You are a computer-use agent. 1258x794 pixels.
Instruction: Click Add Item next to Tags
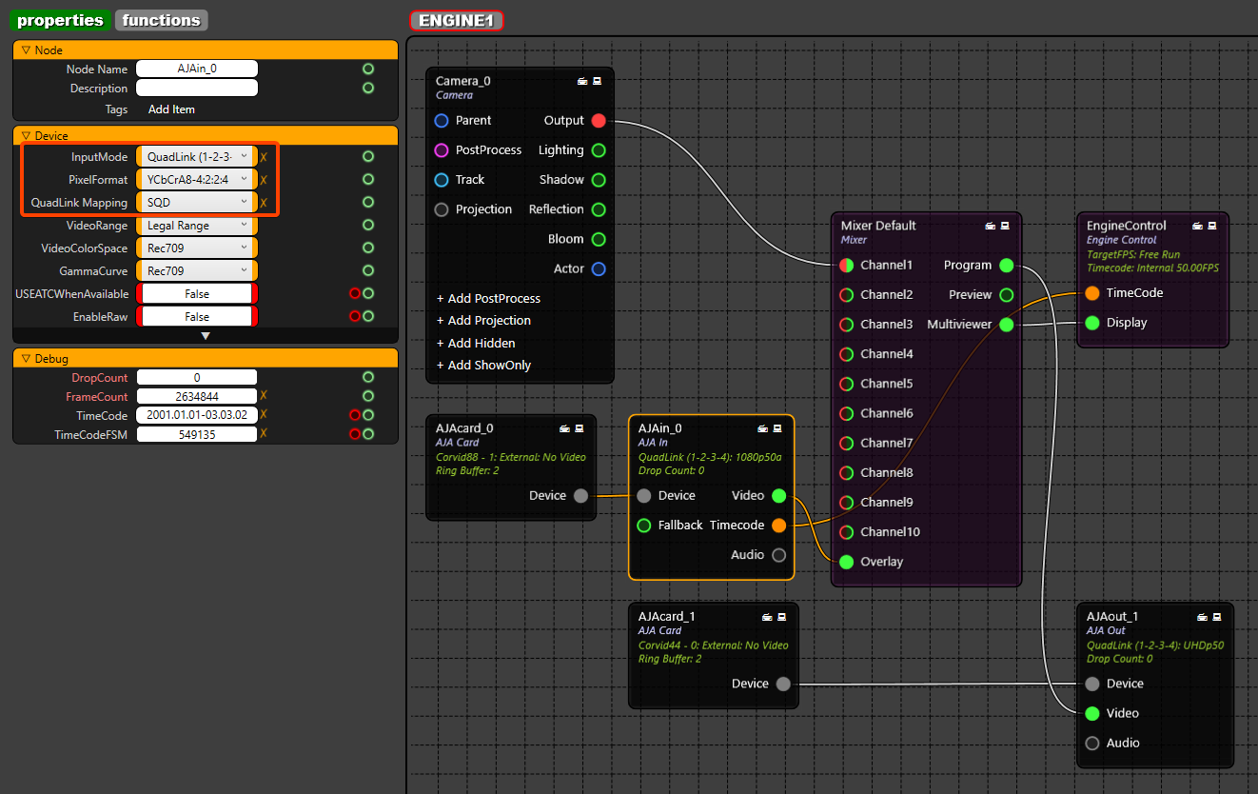(x=171, y=109)
